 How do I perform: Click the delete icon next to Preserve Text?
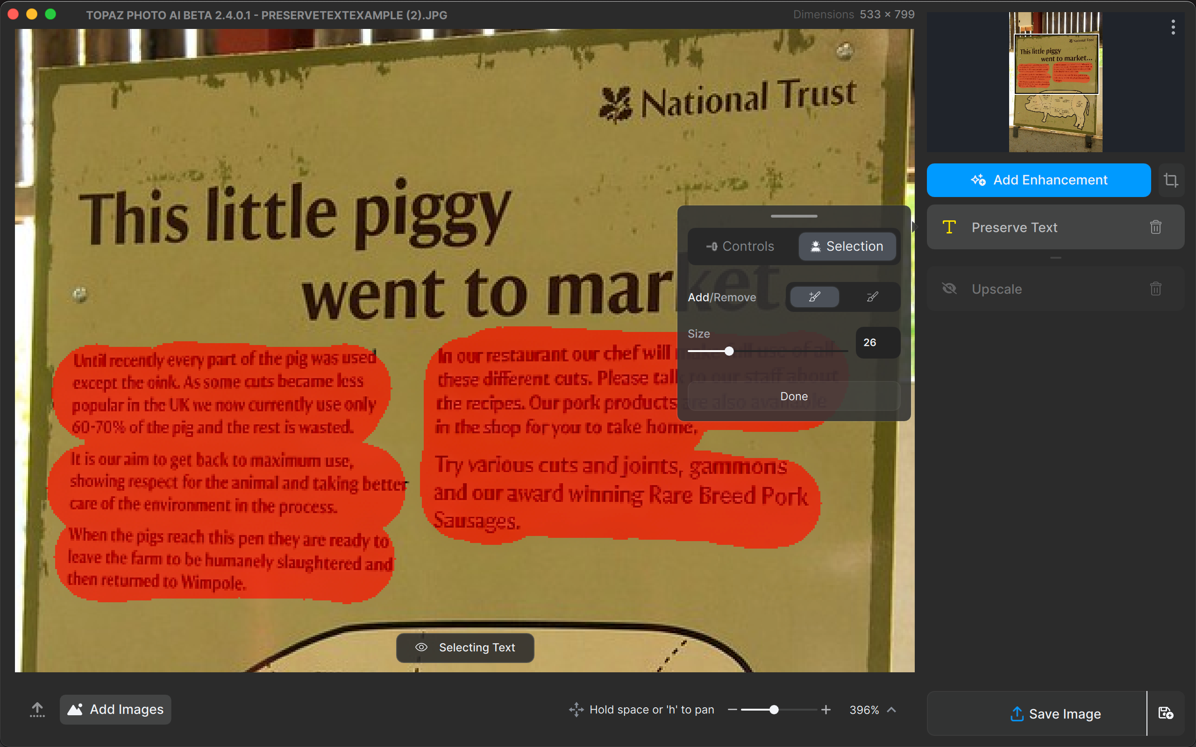(1156, 227)
